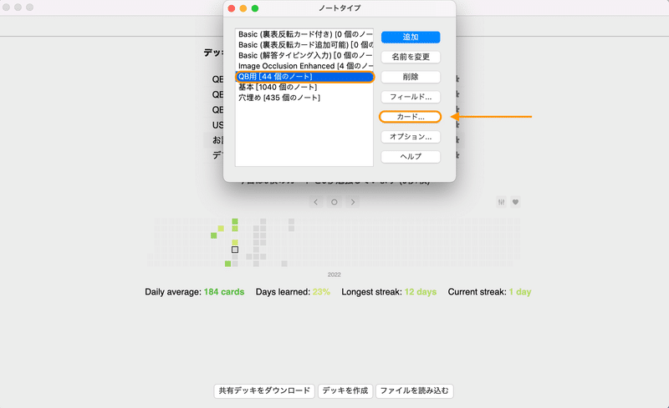669x408 pixels.
Task: Go to the next heatmap year
Action: (x=353, y=202)
